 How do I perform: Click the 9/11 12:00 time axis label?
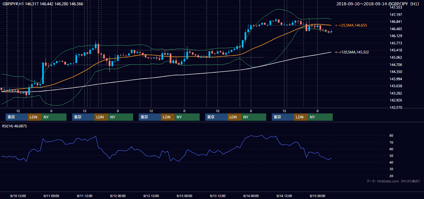84,196
